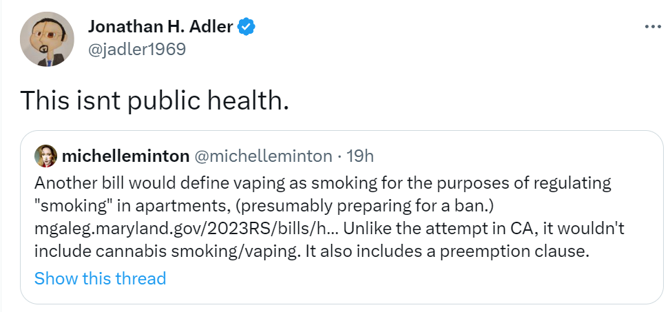
Task: Visit the @jadler1969 handle
Action: (137, 49)
